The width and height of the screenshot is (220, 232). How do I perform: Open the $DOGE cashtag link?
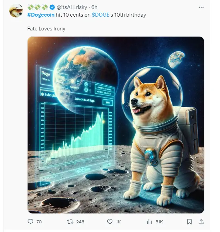pyautogui.click(x=100, y=15)
